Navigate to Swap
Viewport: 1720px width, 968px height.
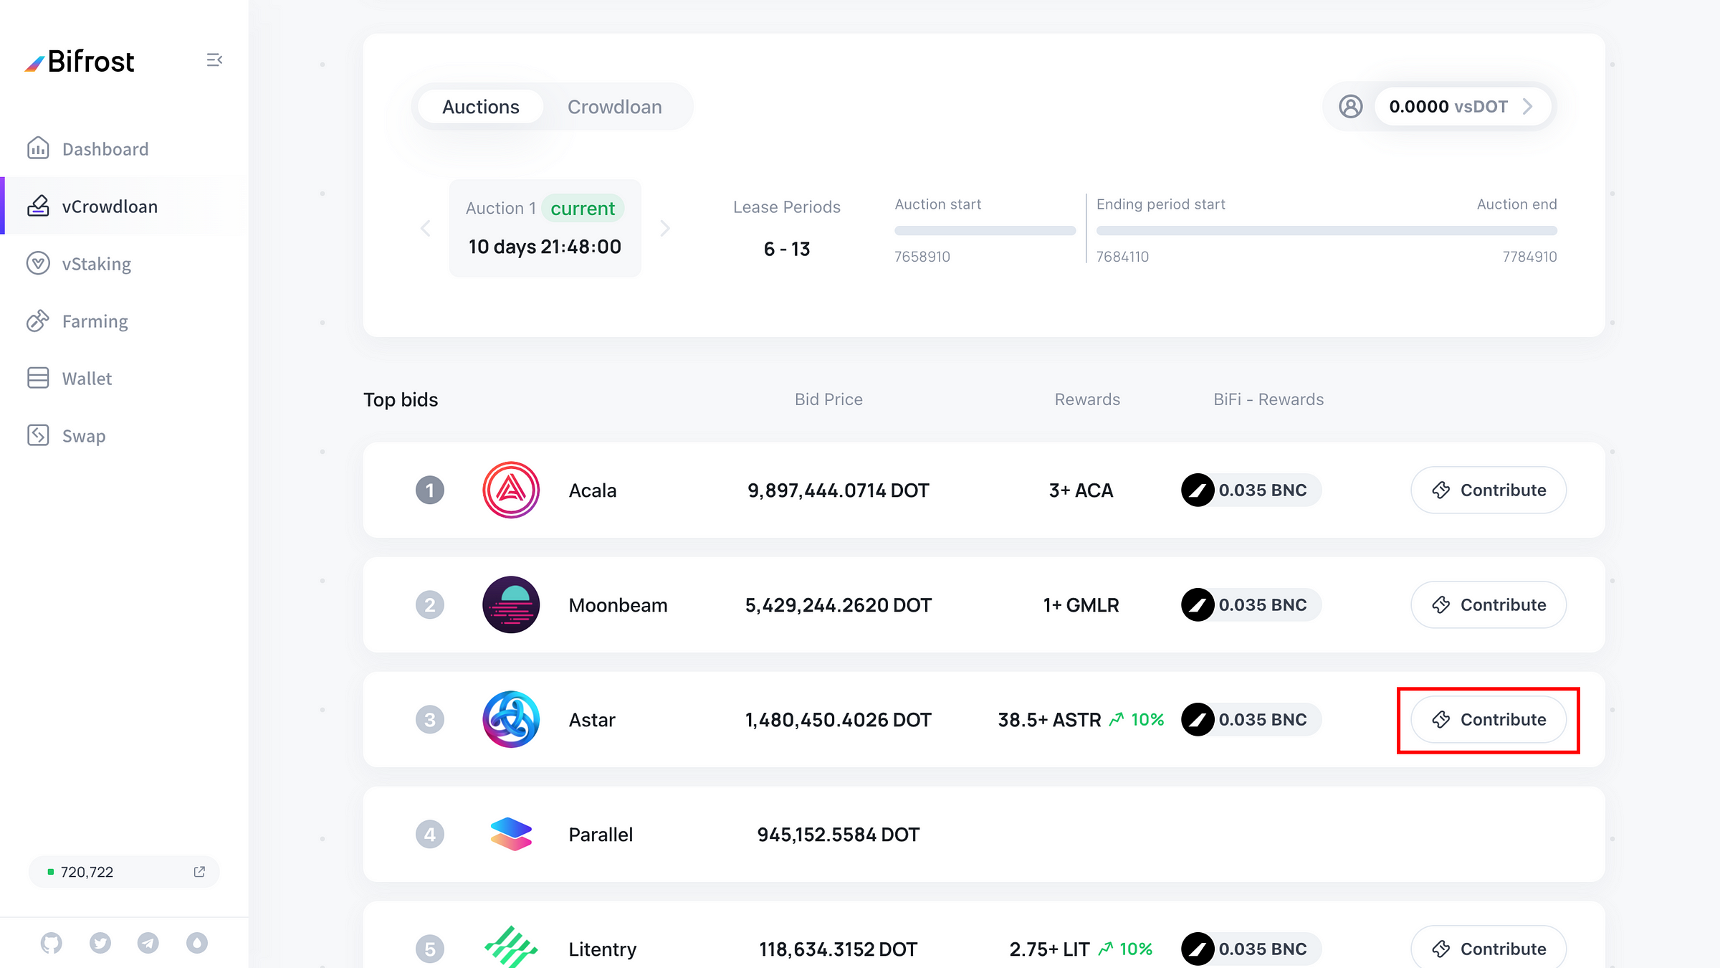click(83, 435)
